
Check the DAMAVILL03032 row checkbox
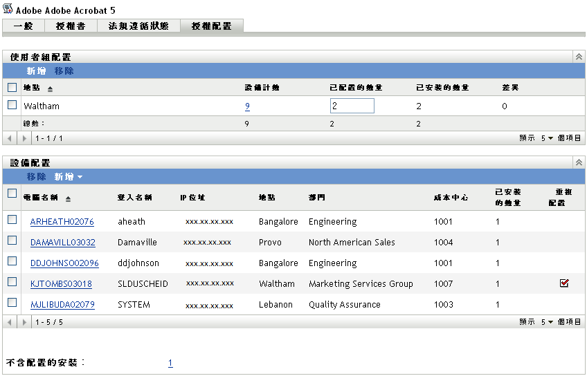point(12,241)
